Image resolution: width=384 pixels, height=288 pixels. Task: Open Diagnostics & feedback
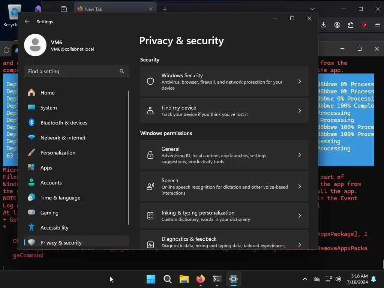224,240
